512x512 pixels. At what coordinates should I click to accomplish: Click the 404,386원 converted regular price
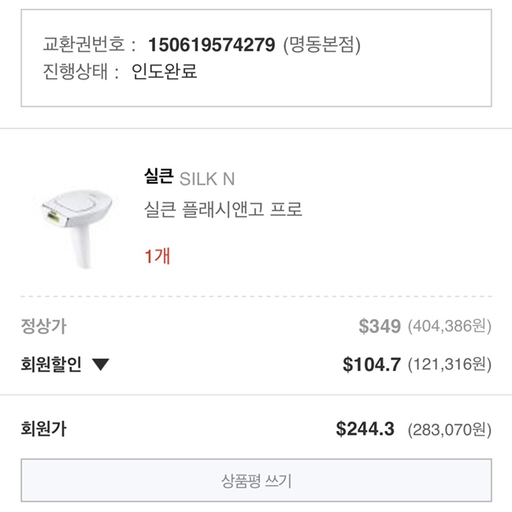[x=450, y=326]
